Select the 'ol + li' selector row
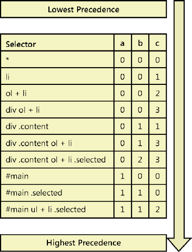Image resolution: width=192 pixels, height=252 pixels. (83, 93)
